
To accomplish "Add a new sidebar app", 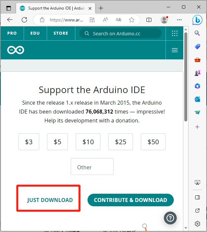I will [197, 127].
